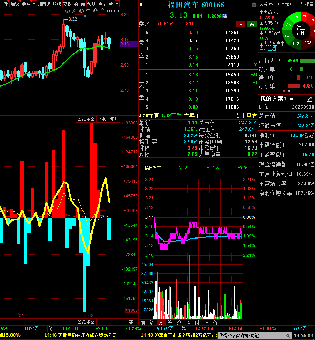The height and width of the screenshot is (340, 315).
Task: Click the bottom 暗盘资金 tab label
Action: (x=86, y=322)
